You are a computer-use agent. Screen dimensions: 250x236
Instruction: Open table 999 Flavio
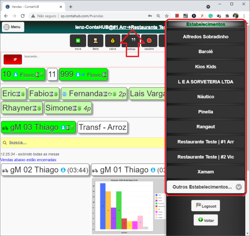pos(83,74)
